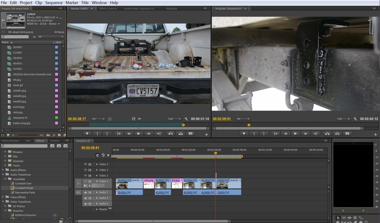
Task: Open the Sequence menu
Action: tap(54, 3)
